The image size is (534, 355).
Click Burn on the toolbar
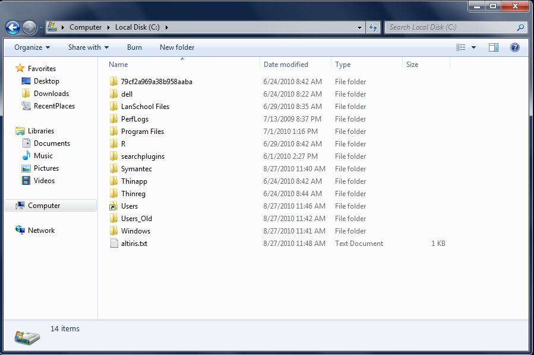(134, 47)
